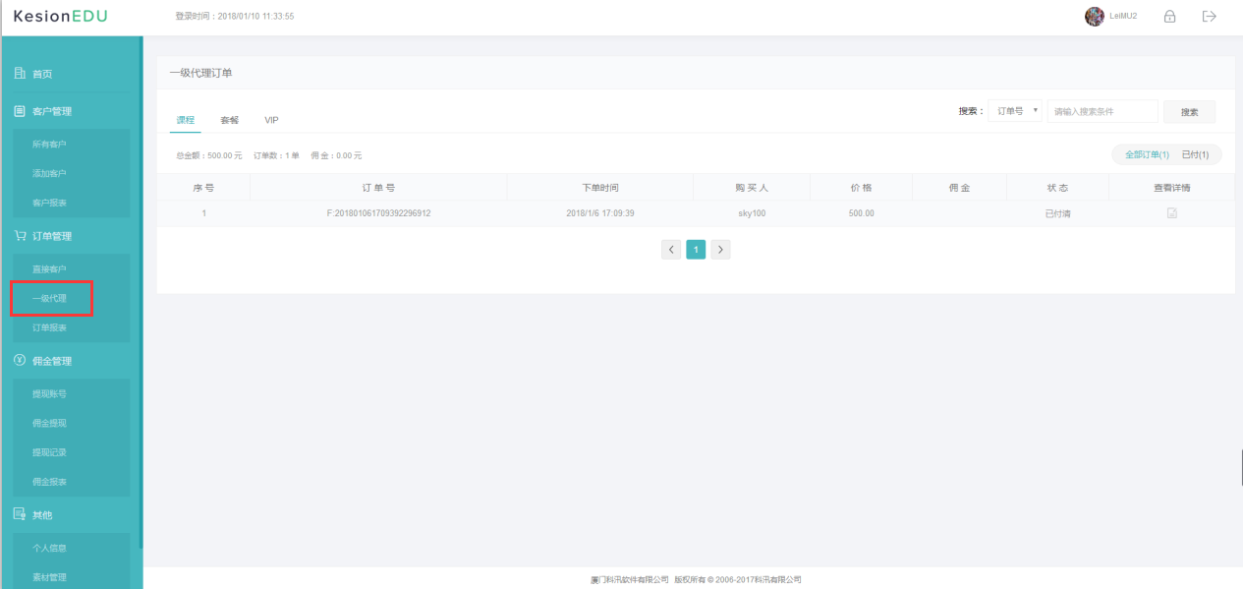This screenshot has width=1243, height=589.
Task: View order details document icon
Action: [x=1172, y=213]
